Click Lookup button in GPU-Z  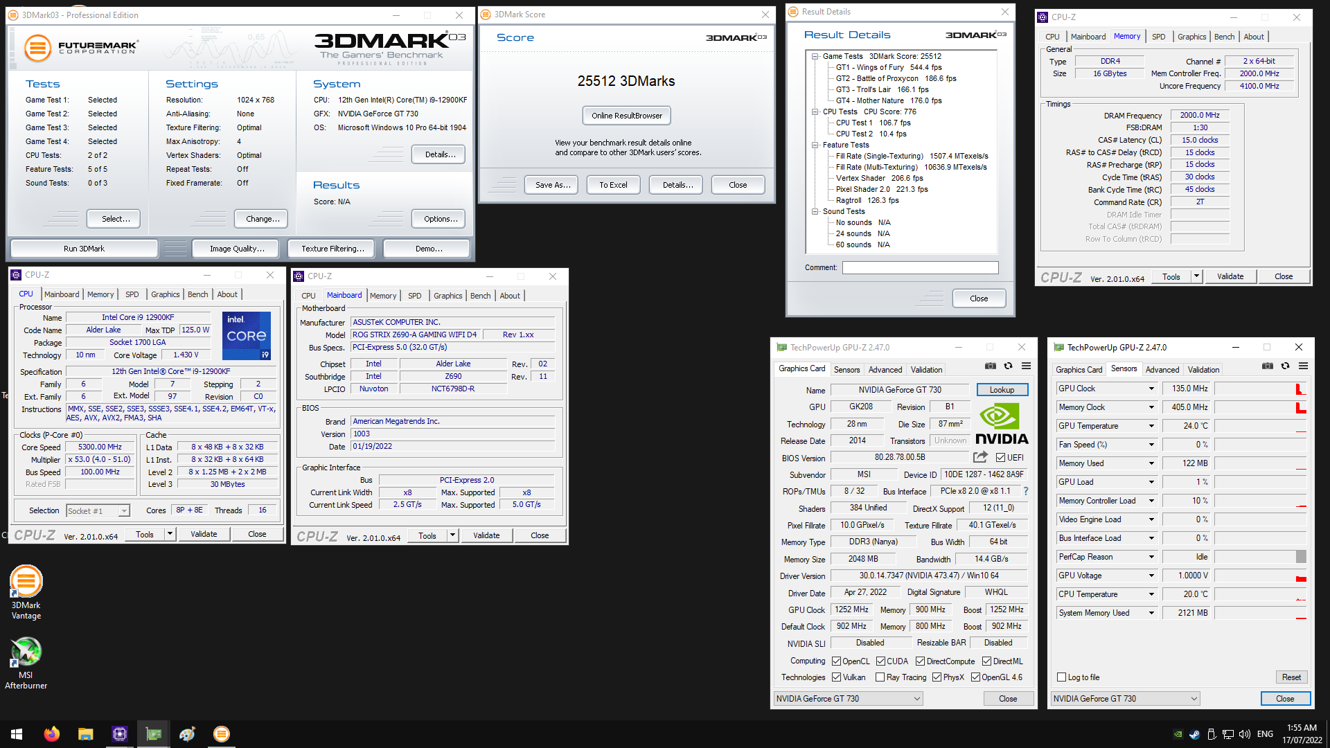coord(1002,390)
